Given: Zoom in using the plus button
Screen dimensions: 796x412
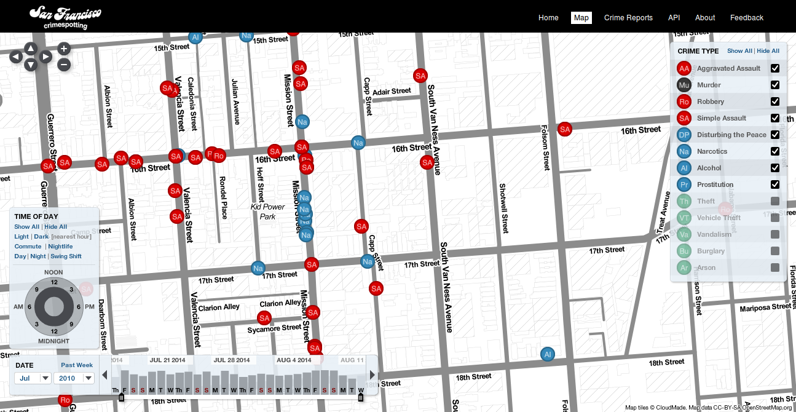Looking at the screenshot, I should (64, 49).
